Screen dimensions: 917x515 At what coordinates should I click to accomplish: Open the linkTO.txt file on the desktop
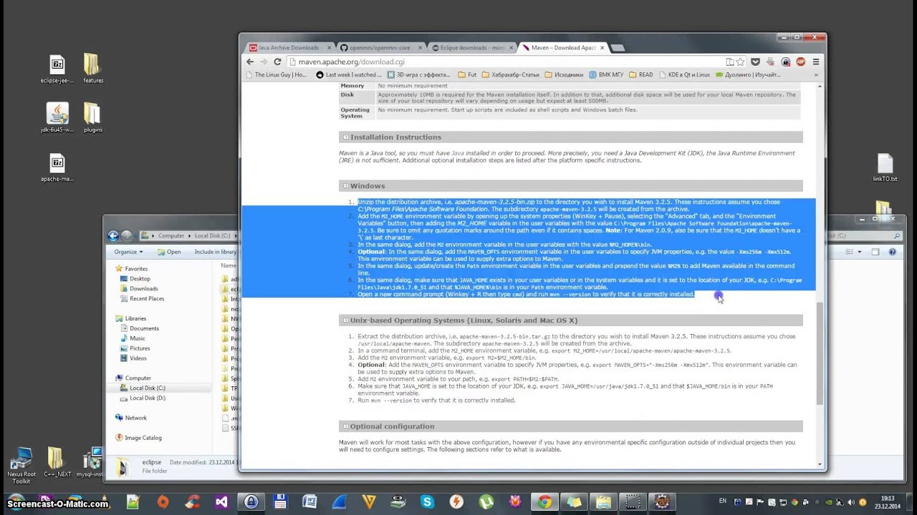tap(885, 168)
